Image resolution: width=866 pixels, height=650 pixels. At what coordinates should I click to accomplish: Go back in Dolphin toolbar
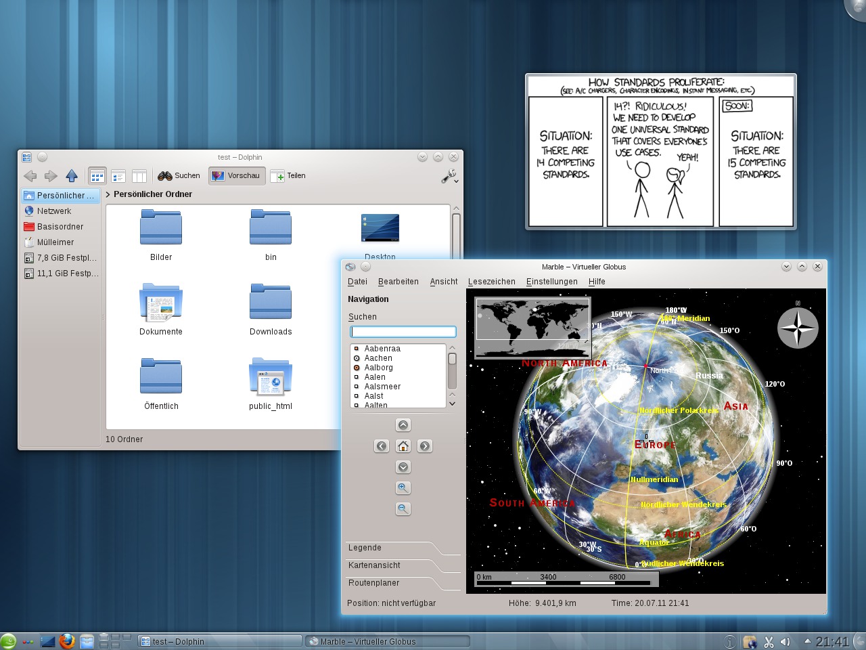(x=30, y=176)
